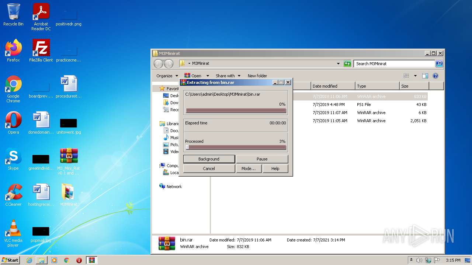The width and height of the screenshot is (472, 265).
Task: Click the search magnifier in Explorer
Action: [x=439, y=64]
